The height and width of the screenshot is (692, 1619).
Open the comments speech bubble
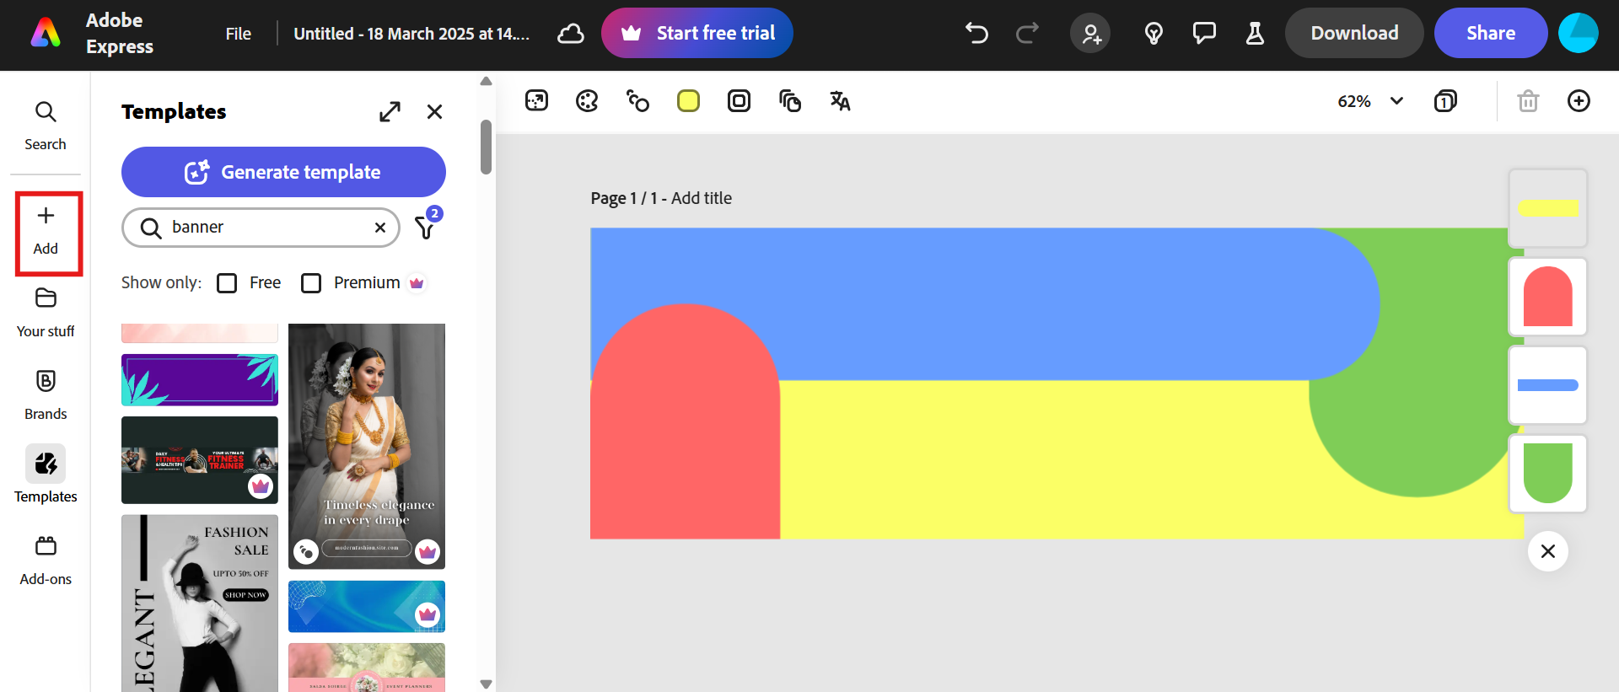tap(1204, 34)
